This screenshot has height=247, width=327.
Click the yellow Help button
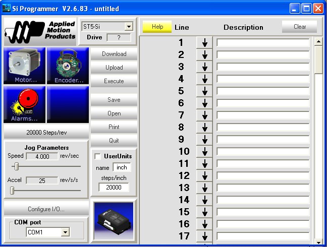(x=157, y=27)
